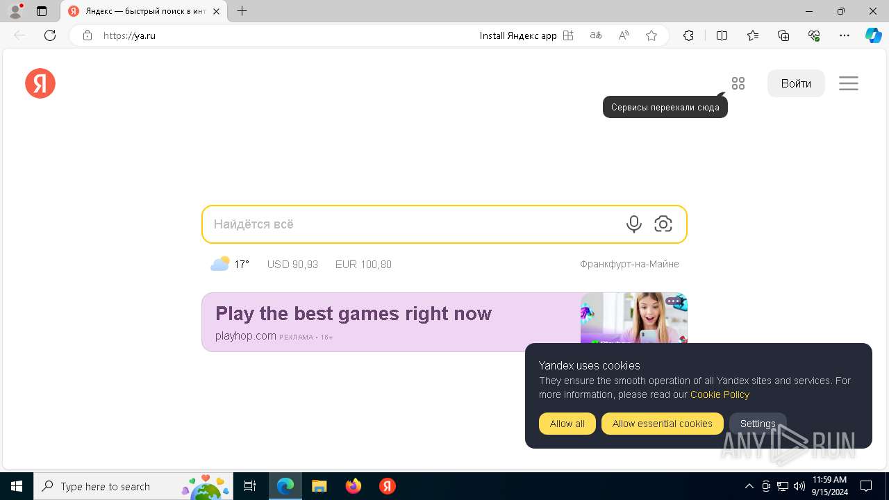The height and width of the screenshot is (500, 889).
Task: Open File Explorer from taskbar
Action: click(x=319, y=486)
